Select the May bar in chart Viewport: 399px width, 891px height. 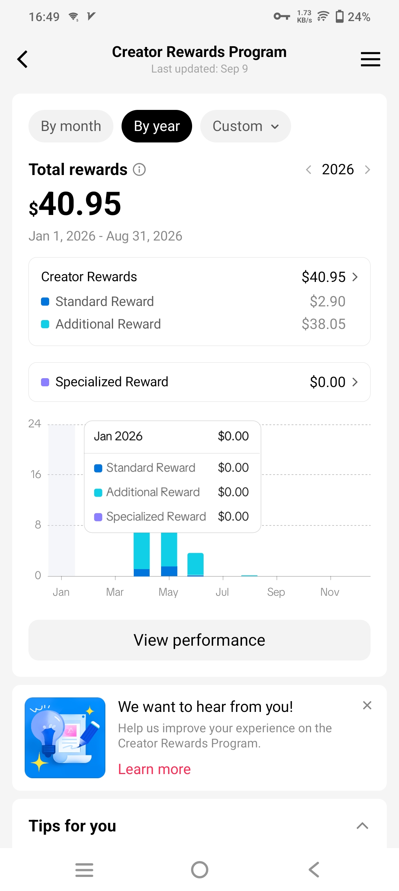click(169, 554)
